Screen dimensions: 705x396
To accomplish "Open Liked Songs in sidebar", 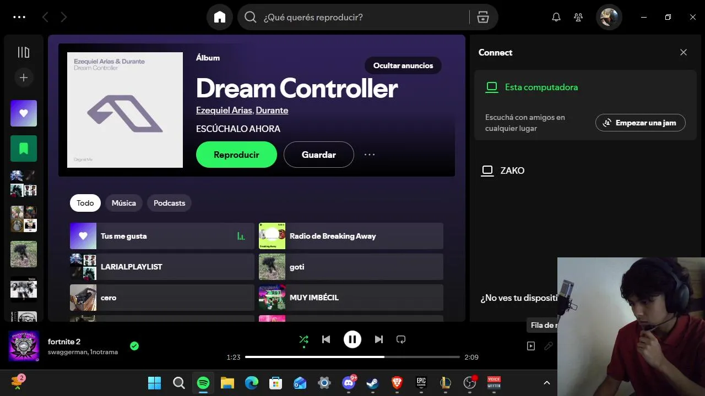I will [24, 113].
